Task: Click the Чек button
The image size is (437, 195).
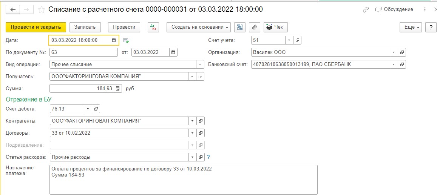Action: (275, 27)
